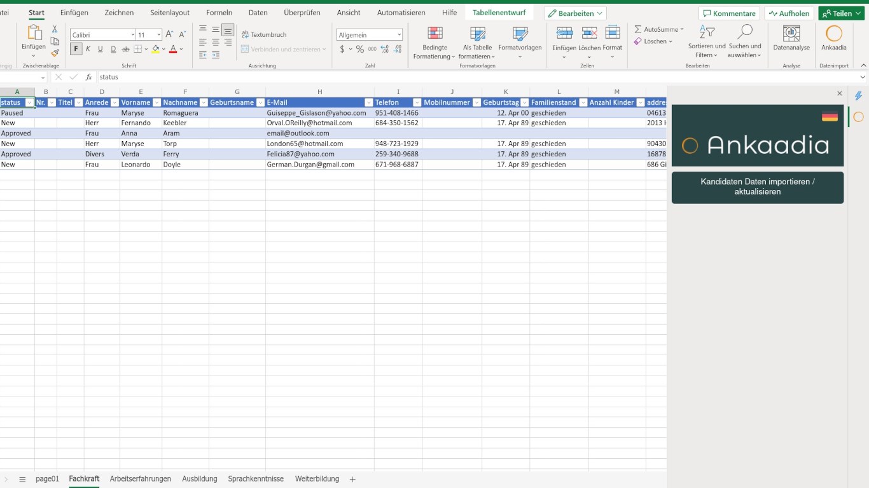The image size is (869, 488).
Task: Center text horizontally icon
Action: [x=216, y=42]
